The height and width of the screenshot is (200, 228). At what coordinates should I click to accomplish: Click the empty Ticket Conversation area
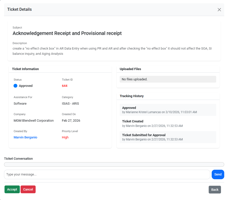(x=114, y=164)
